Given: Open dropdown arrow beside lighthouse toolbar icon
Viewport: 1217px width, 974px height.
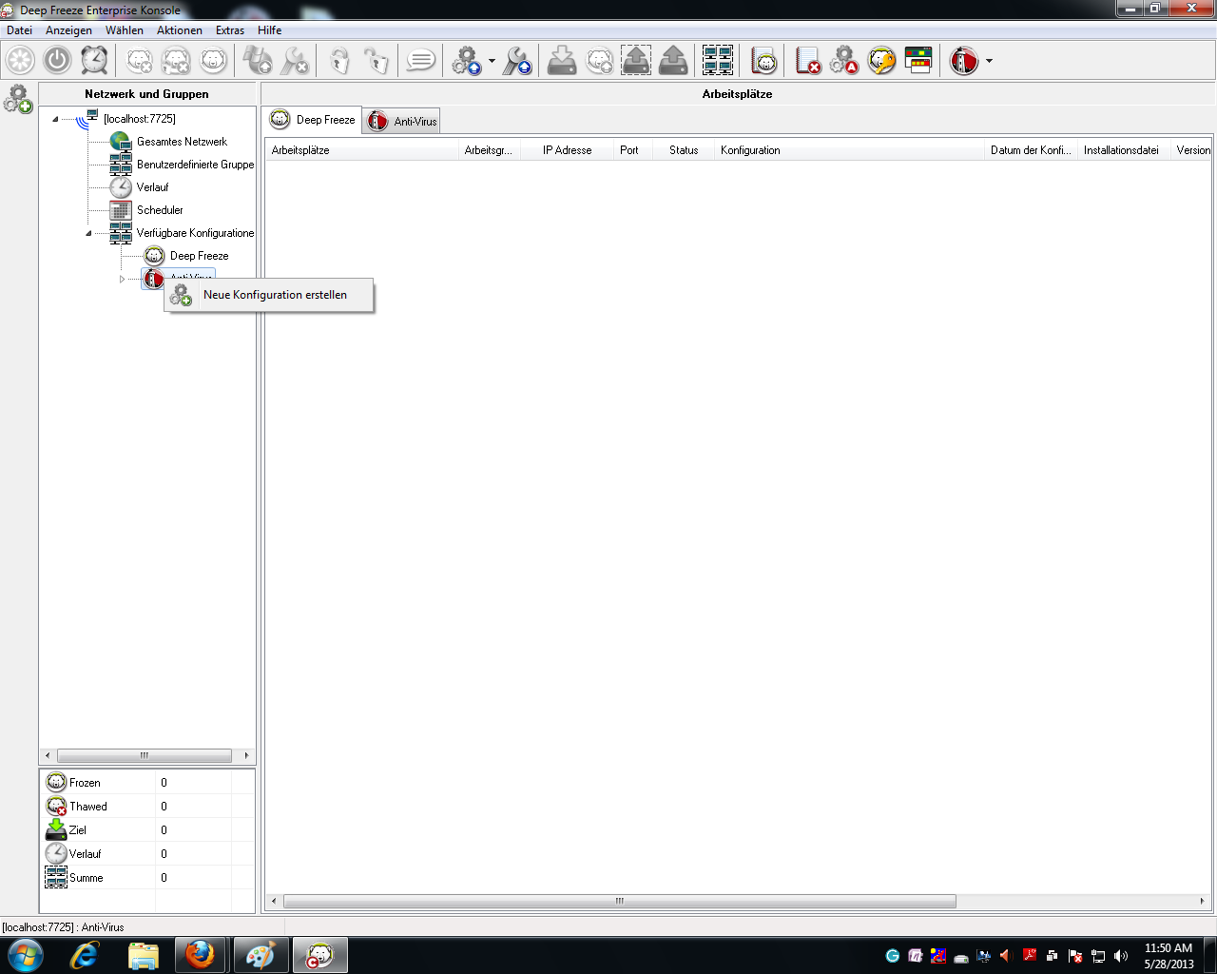Looking at the screenshot, I should [989, 61].
